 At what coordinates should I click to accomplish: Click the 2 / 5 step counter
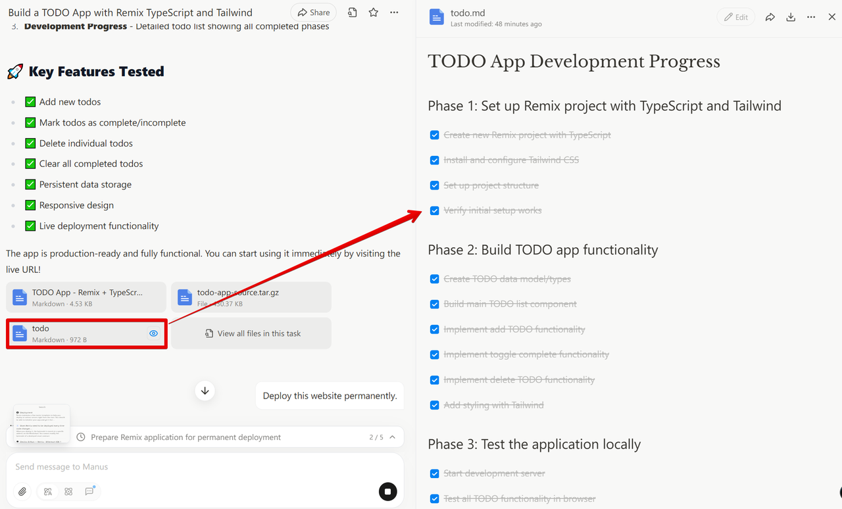(376, 437)
